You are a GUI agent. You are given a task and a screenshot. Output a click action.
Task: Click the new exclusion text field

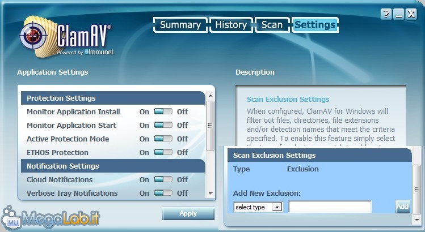coord(330,207)
